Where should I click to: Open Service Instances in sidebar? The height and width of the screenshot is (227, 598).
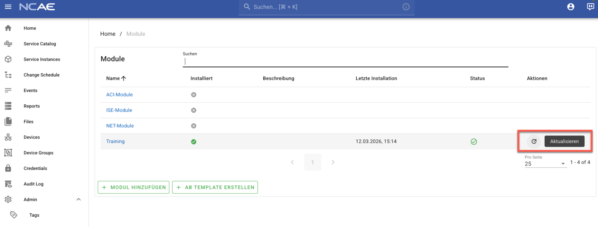pyautogui.click(x=42, y=59)
